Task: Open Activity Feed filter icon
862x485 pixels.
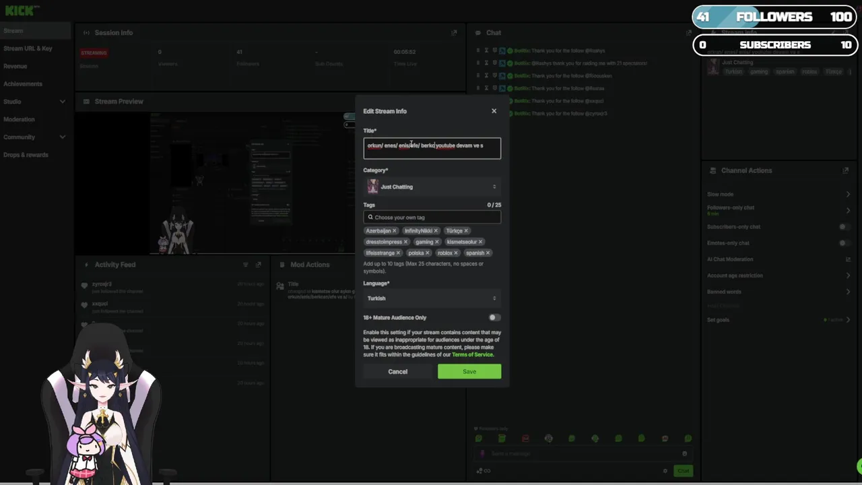Action: click(245, 265)
